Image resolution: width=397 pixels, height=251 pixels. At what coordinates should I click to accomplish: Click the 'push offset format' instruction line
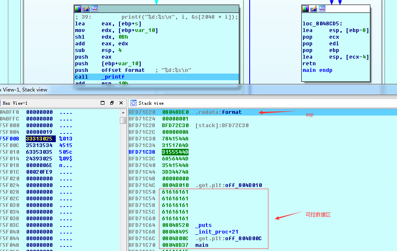pyautogui.click(x=133, y=70)
